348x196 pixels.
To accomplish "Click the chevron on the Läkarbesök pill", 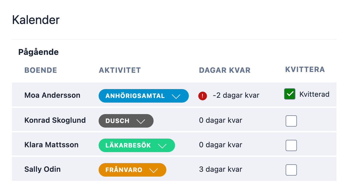I will coord(162,146).
